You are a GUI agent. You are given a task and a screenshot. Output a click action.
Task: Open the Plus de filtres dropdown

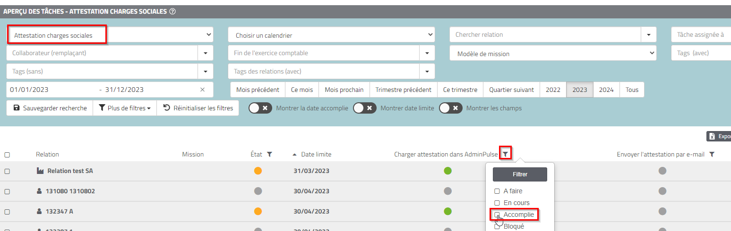[125, 108]
